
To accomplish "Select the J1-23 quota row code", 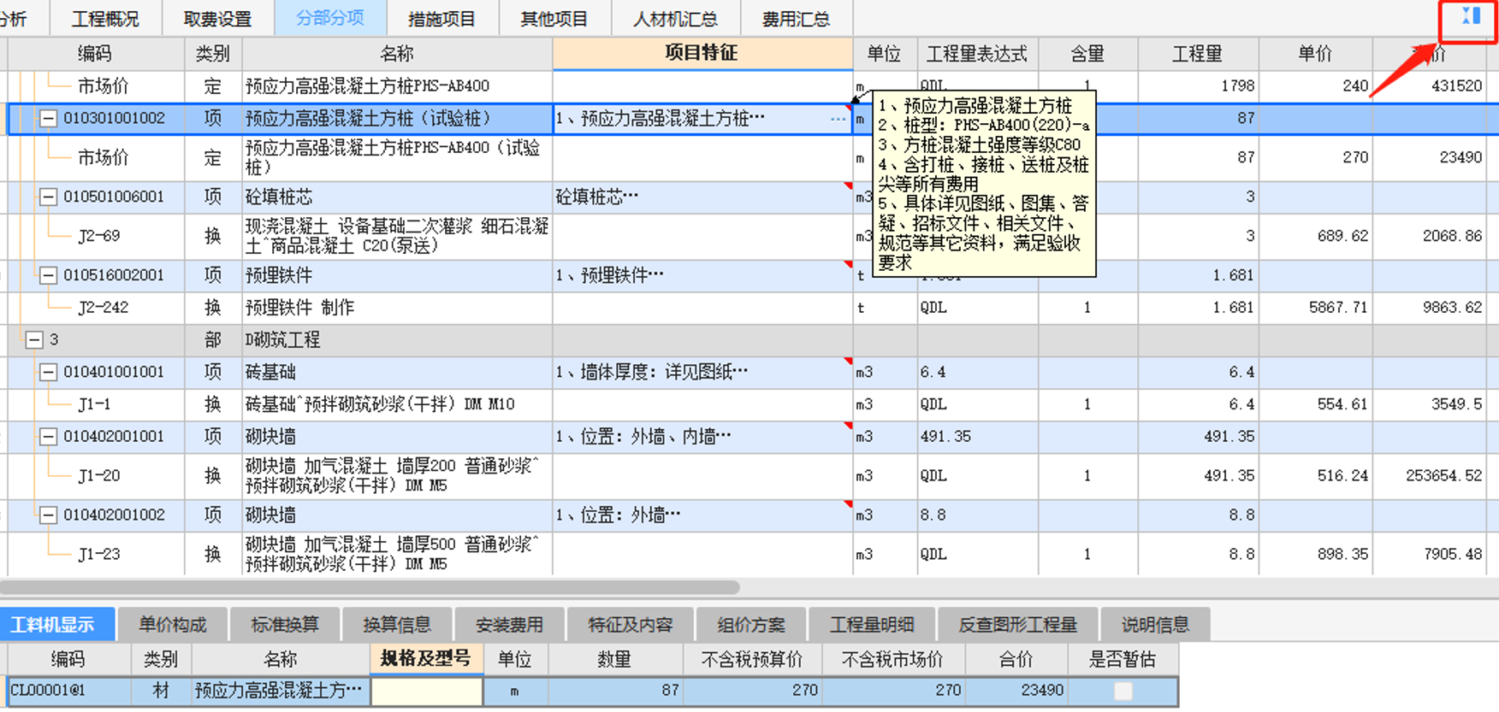I will click(x=99, y=555).
